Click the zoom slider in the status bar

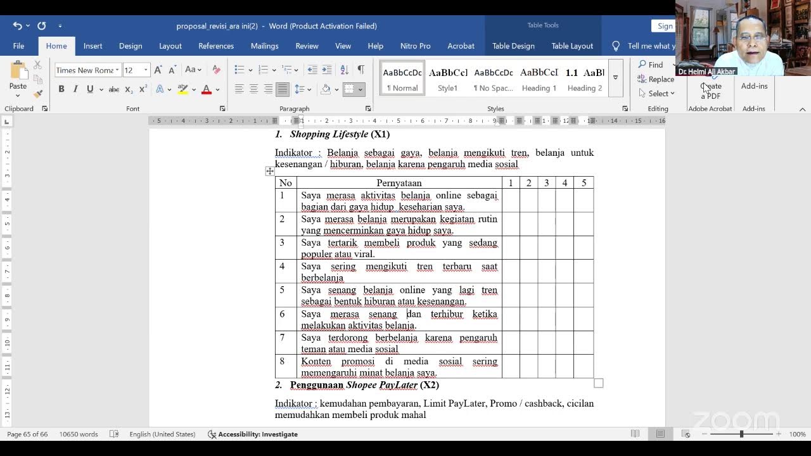coord(741,434)
